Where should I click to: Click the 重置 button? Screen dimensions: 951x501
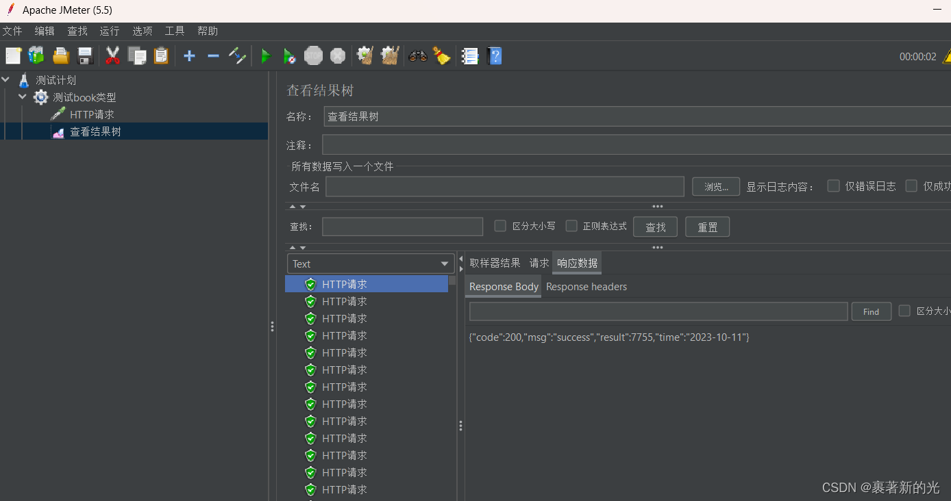[707, 227]
